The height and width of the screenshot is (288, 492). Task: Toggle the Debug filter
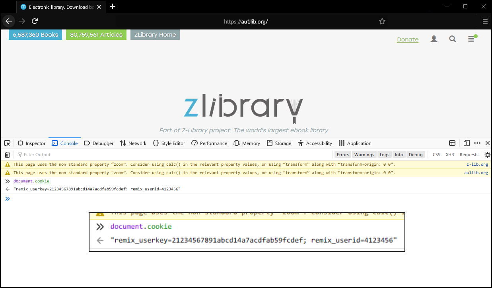coord(416,155)
